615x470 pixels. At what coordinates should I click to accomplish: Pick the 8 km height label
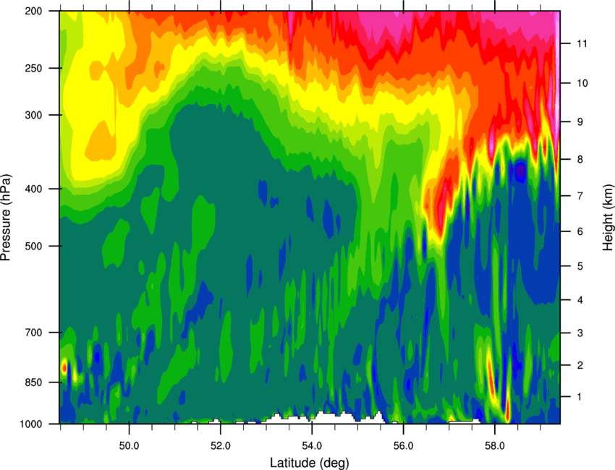[x=580, y=159]
